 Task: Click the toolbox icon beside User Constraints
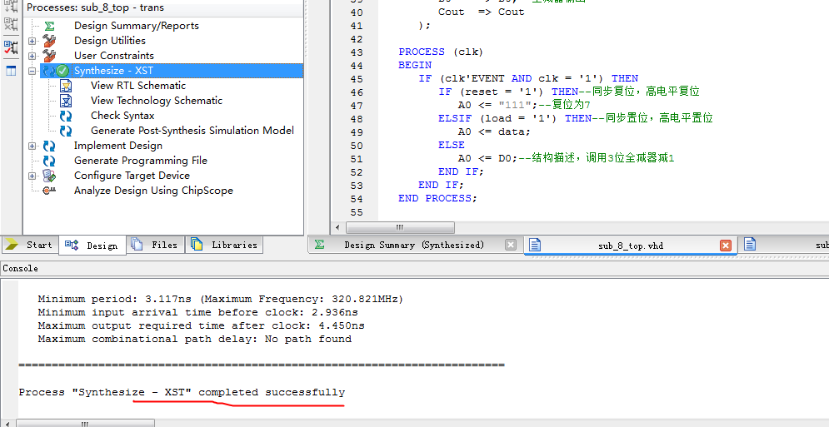(49, 56)
